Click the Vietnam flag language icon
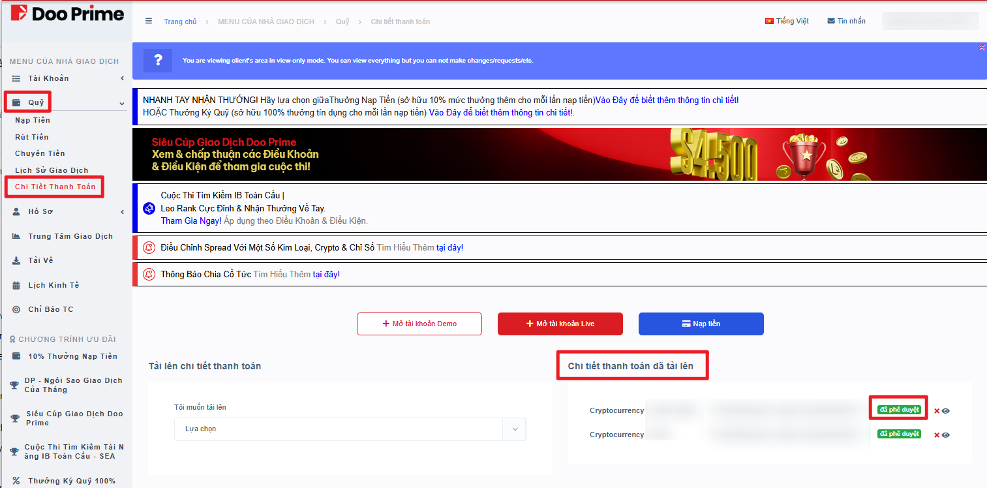 pyautogui.click(x=769, y=22)
